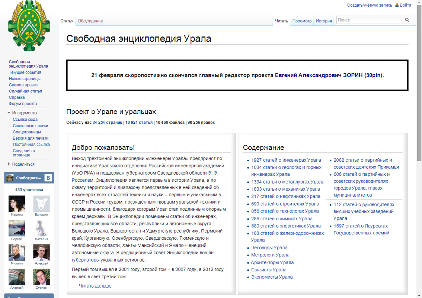The height and width of the screenshot is (298, 422).
Task: Open 112 статей о руководителях высших учебных заведений
Action: (x=364, y=211)
